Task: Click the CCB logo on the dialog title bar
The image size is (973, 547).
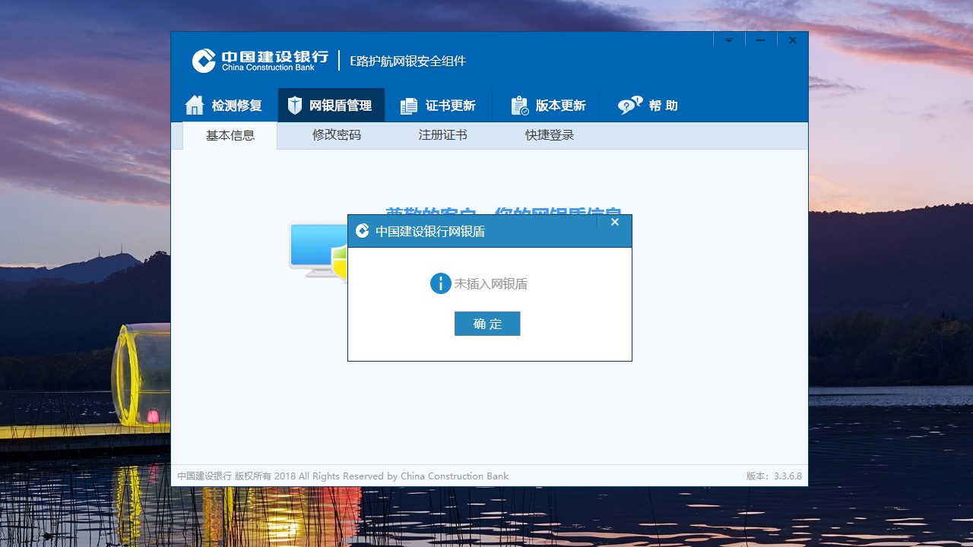Action: [x=363, y=230]
